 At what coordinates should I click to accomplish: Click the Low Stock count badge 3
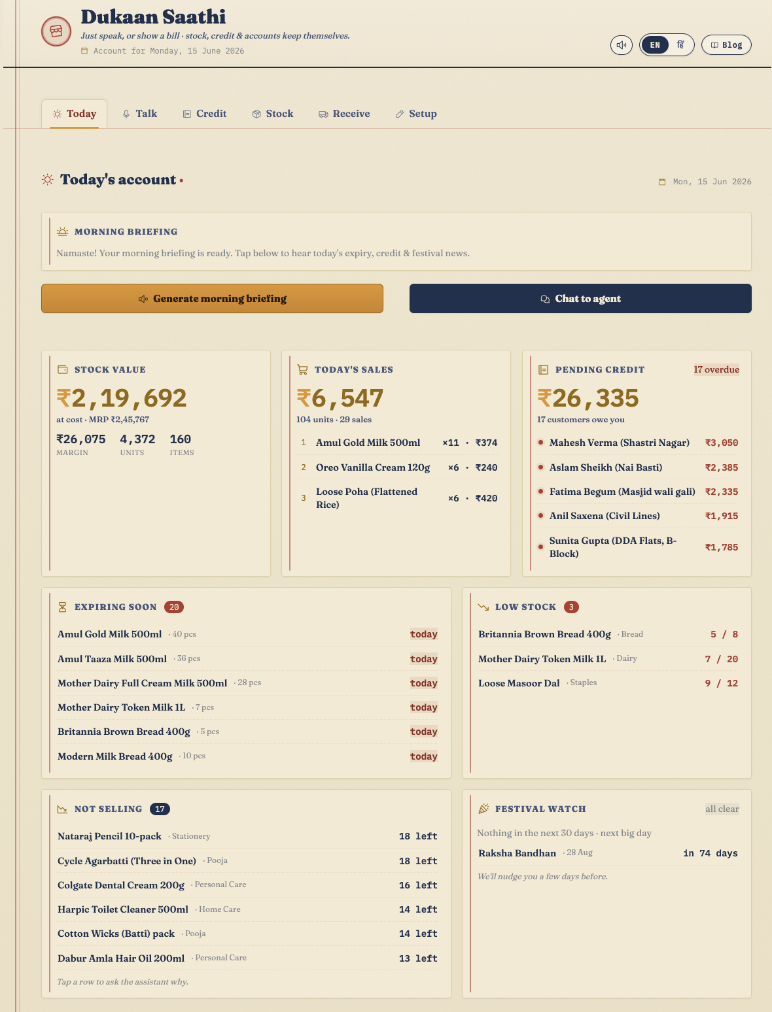click(x=571, y=607)
